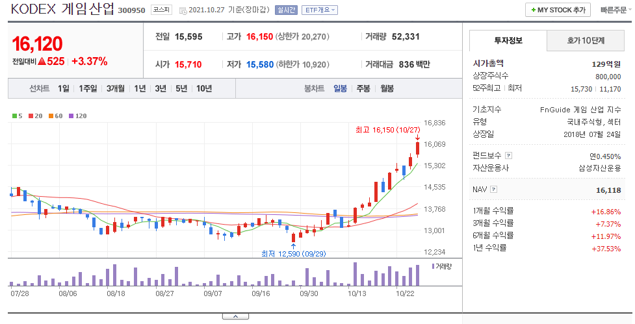
Task: Click the calendar icon beside the 2021.10.27 date
Action: pos(183,10)
